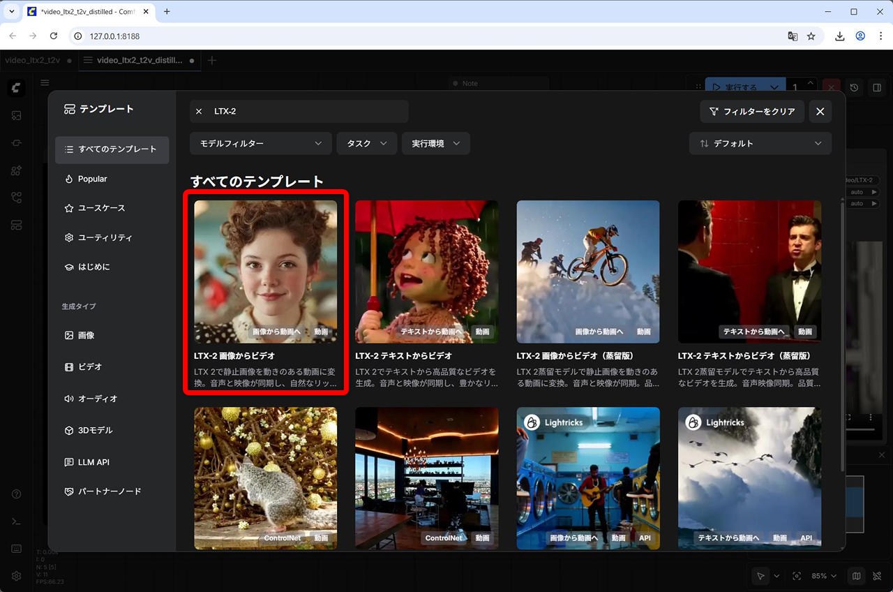The image size is (893, 592).
Task: Open the デフォルト sort dropdown
Action: click(x=760, y=143)
